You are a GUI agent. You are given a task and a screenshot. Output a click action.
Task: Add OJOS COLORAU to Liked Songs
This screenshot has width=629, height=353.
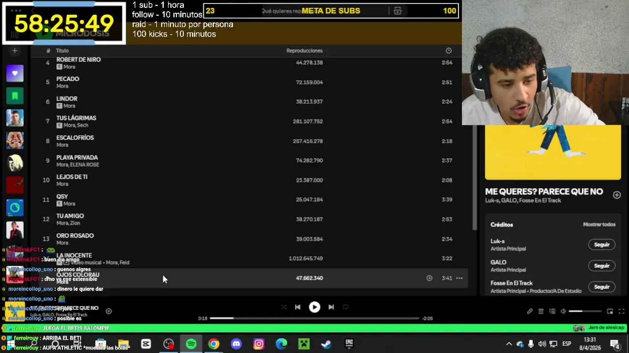pyautogui.click(x=429, y=278)
